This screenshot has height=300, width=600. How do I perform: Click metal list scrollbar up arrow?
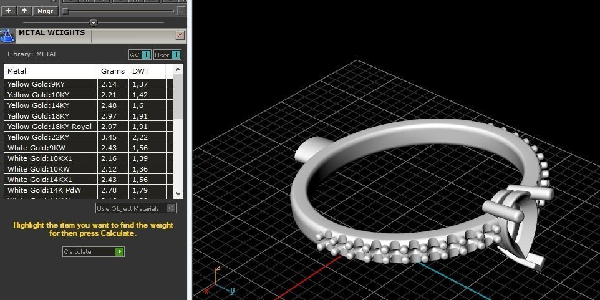coord(178,69)
